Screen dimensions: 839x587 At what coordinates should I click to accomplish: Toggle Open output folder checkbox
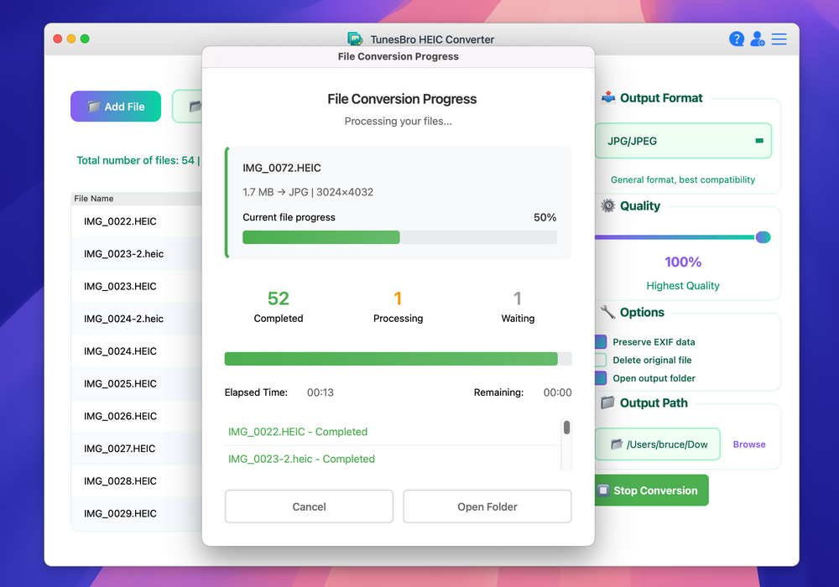click(x=601, y=378)
